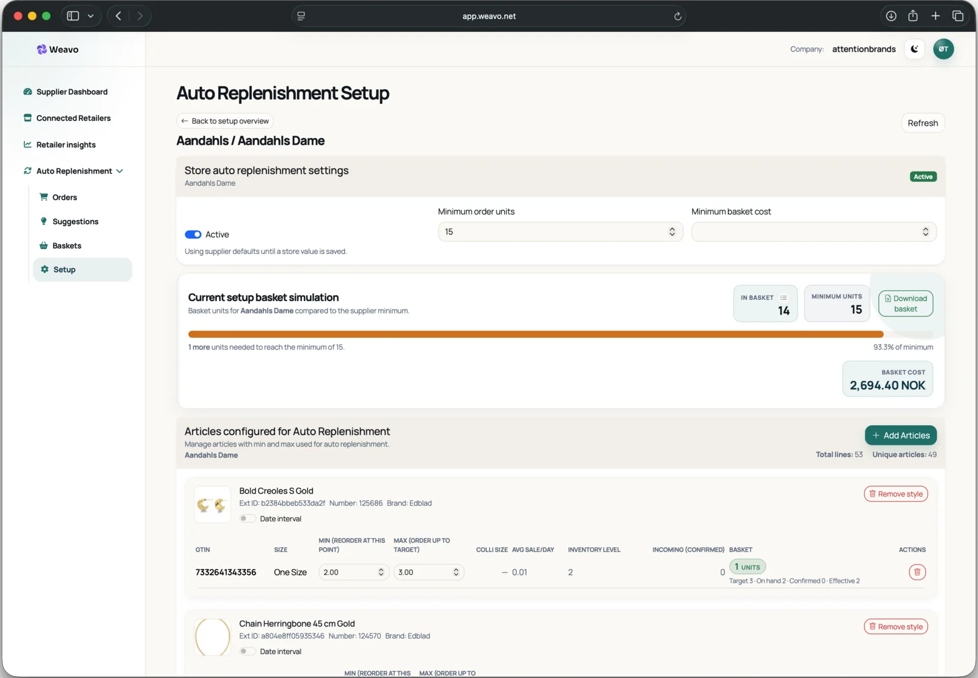Go back in browser history

click(x=118, y=16)
